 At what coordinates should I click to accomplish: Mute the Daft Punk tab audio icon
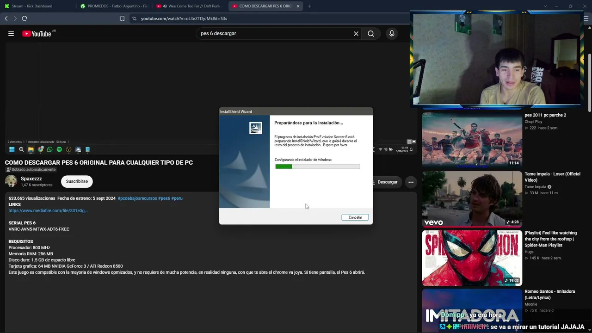click(x=165, y=6)
